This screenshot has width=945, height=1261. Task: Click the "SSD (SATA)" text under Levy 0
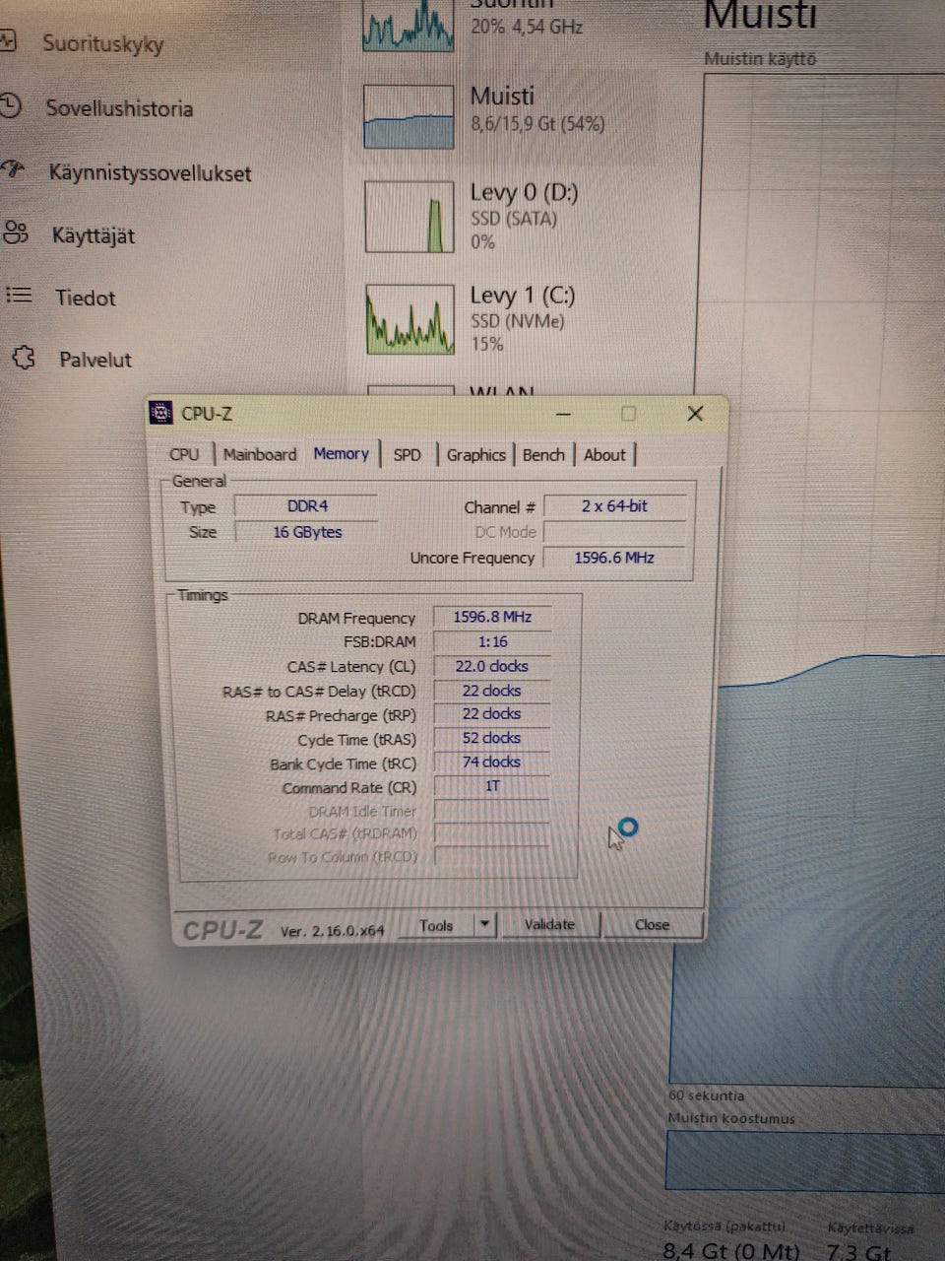[513, 219]
